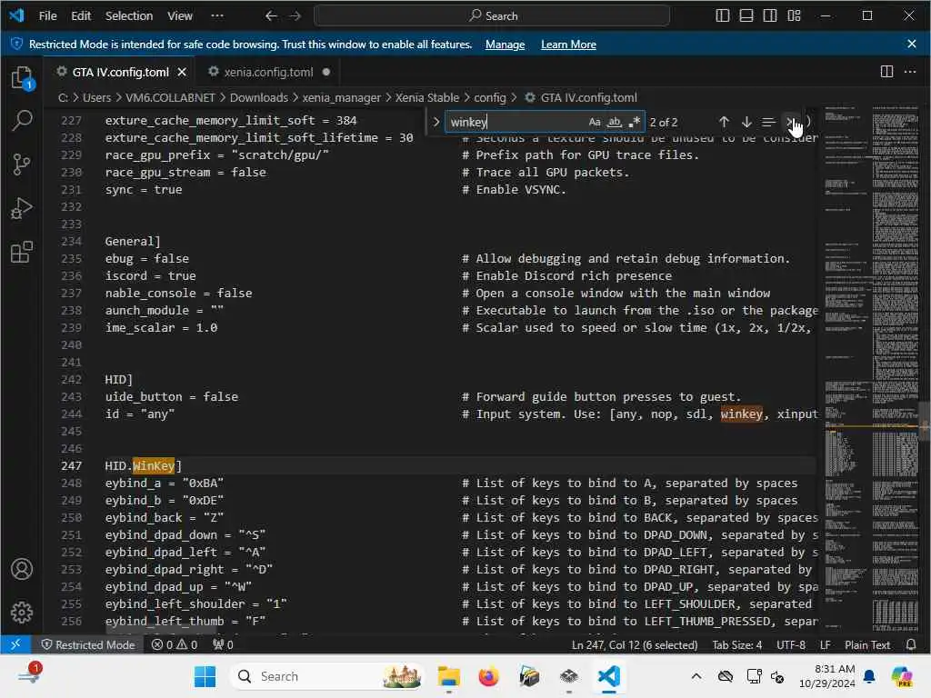The height and width of the screenshot is (698, 931).
Task: Close the GTA IV.config.toml tab
Action: 182,72
